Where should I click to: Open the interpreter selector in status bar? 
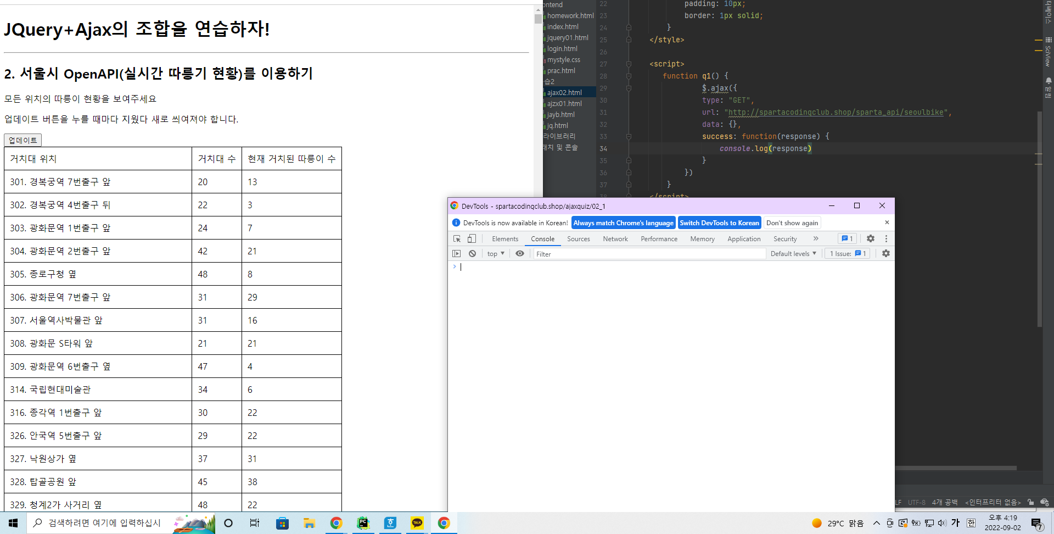993,502
